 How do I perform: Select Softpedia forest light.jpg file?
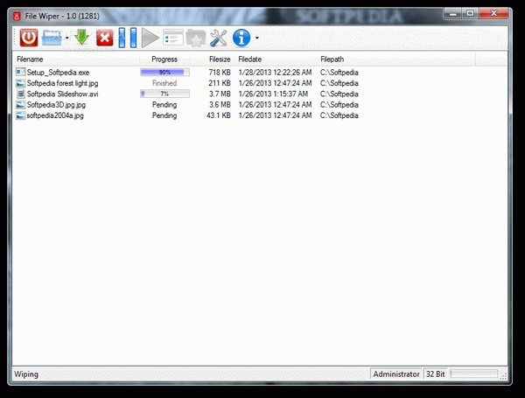click(x=62, y=83)
